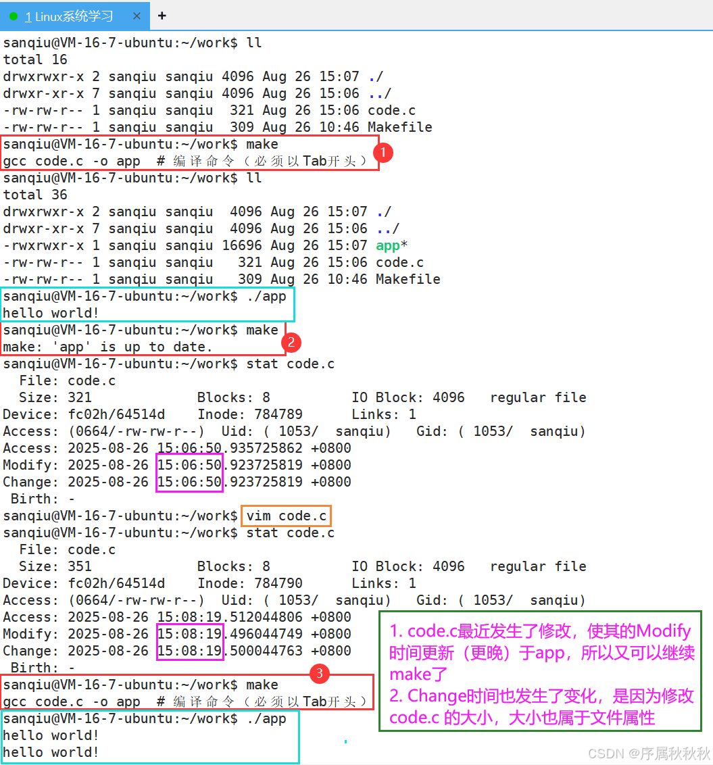713x765 pixels.
Task: Click 'Inode: 784789' text
Action: pyautogui.click(x=250, y=414)
